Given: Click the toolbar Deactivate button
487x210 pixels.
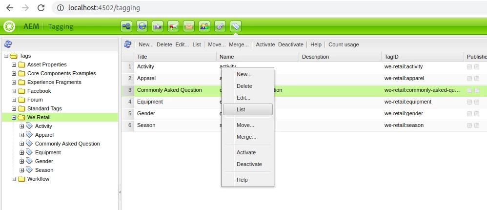Looking at the screenshot, I should 291,44.
